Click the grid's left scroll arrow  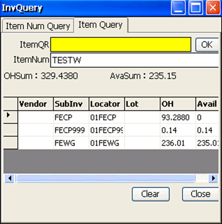(9, 178)
